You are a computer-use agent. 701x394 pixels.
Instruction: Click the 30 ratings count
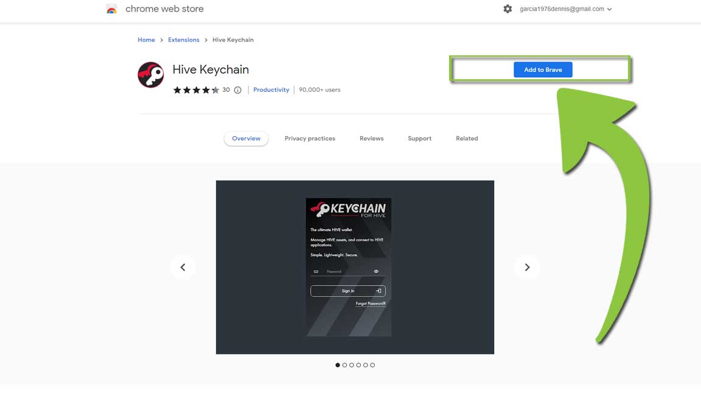tap(226, 90)
